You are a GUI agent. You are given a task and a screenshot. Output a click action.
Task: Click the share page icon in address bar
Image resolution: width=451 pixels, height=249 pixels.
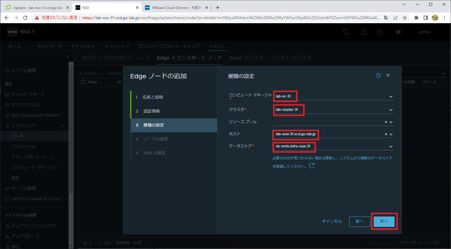tap(396, 18)
